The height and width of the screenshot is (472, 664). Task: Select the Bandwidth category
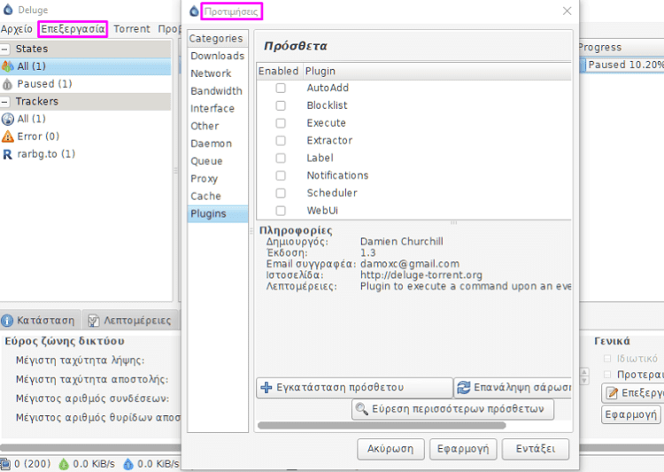coord(217,91)
